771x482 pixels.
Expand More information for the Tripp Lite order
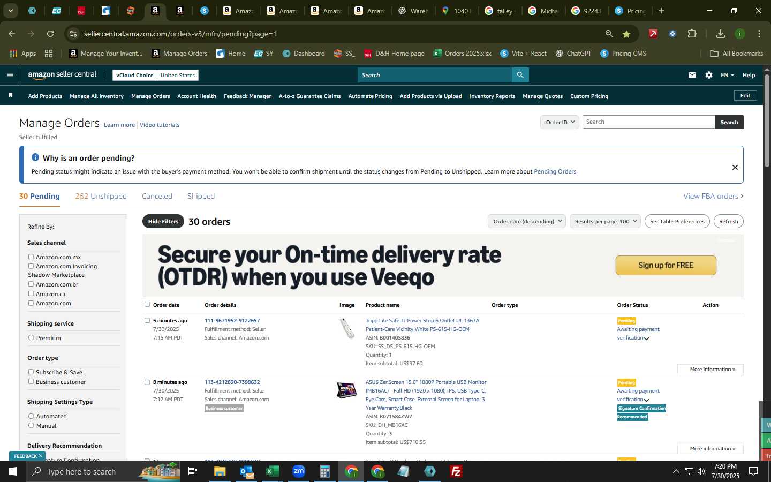tap(710, 370)
